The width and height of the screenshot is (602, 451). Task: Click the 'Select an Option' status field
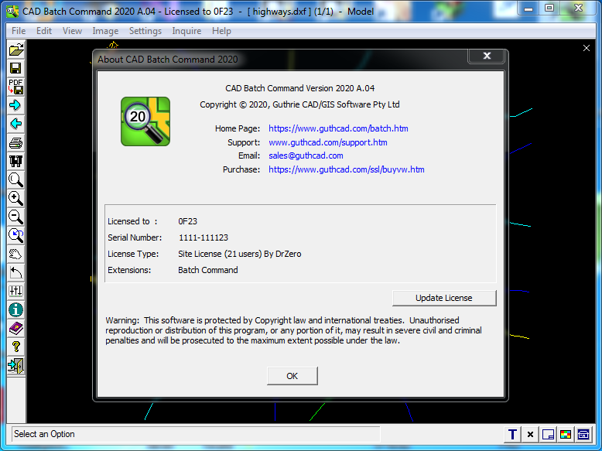[x=196, y=434]
